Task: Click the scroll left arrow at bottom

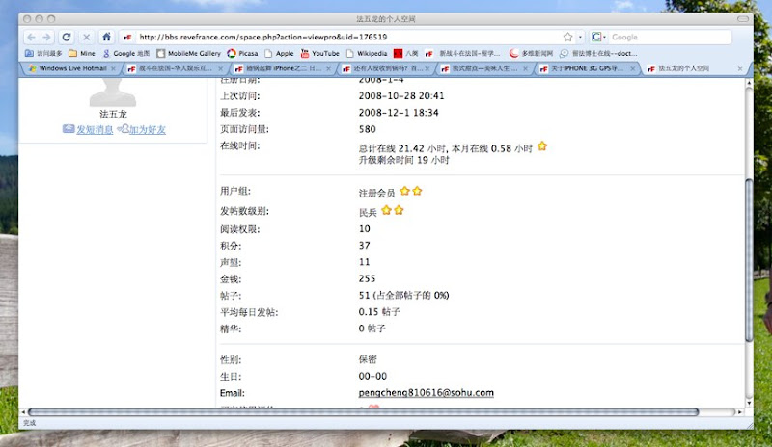Action: [x=23, y=412]
